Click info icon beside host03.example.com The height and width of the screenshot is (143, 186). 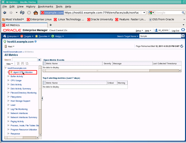[x=35, y=42]
